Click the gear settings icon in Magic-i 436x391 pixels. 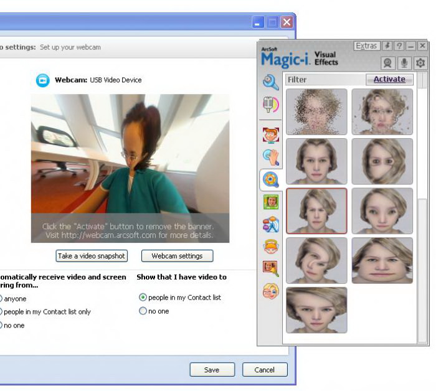click(420, 63)
